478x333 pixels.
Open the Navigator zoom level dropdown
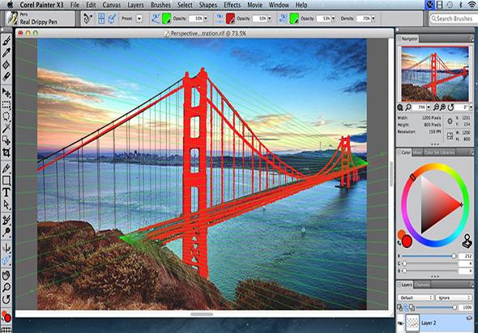pos(429,107)
